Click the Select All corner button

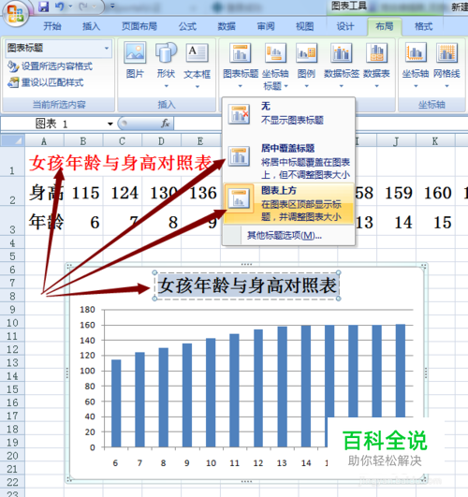(13, 140)
